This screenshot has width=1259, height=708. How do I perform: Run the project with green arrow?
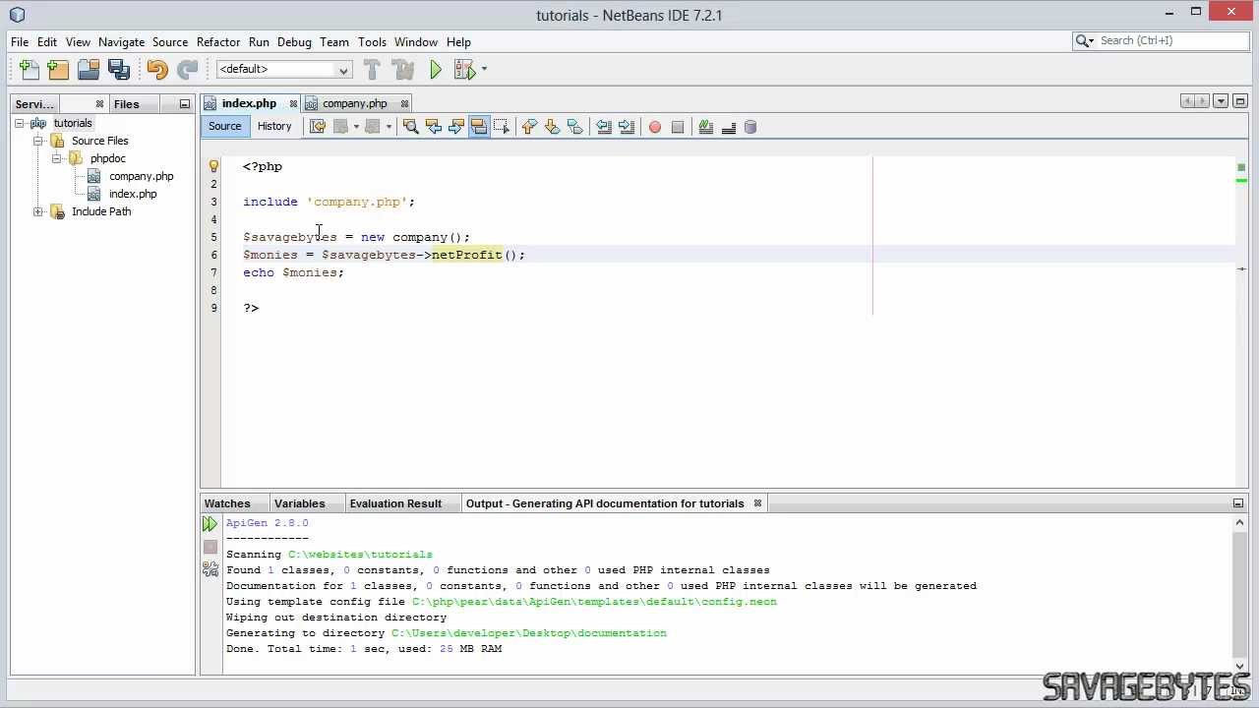[x=436, y=69]
